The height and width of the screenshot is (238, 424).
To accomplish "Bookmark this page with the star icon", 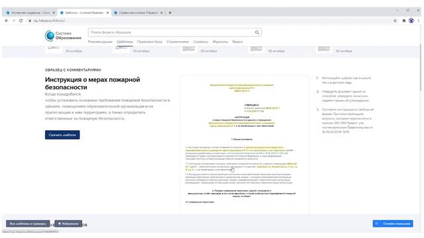I will pyautogui.click(x=395, y=20).
